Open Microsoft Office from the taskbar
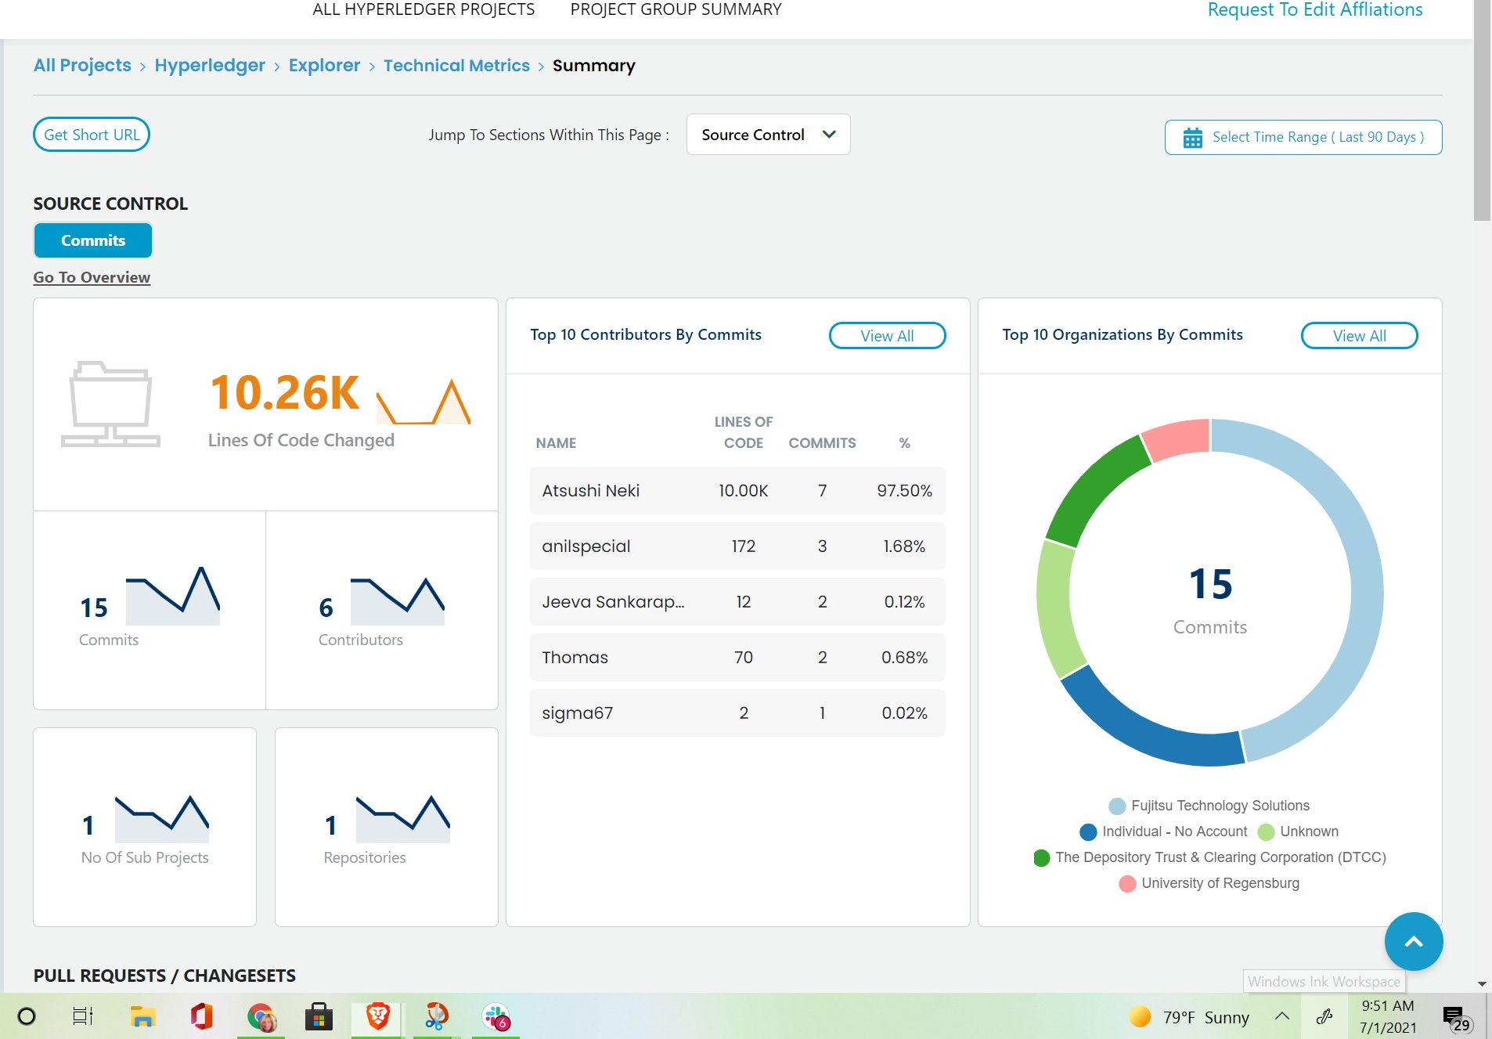The width and height of the screenshot is (1492, 1039). [x=202, y=1016]
